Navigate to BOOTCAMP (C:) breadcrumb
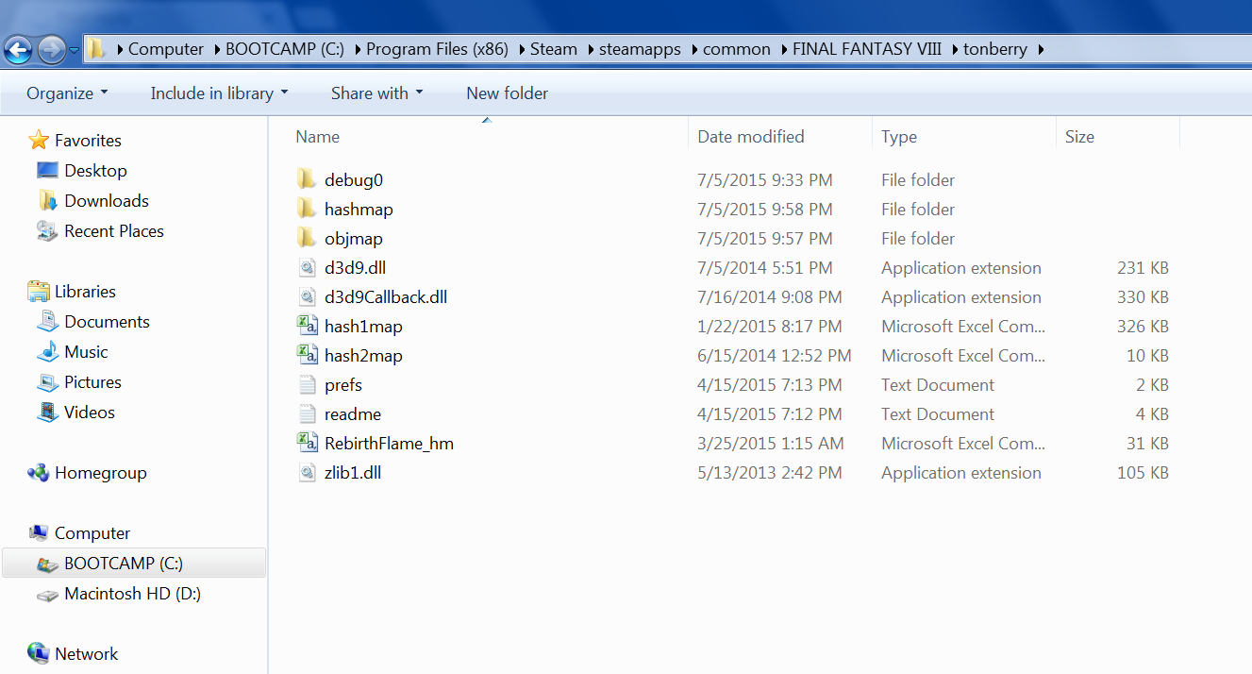This screenshot has width=1252, height=674. 285,49
